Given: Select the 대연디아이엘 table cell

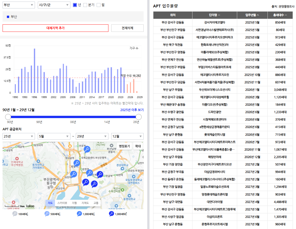Looking at the screenshot, I should (x=215, y=202).
